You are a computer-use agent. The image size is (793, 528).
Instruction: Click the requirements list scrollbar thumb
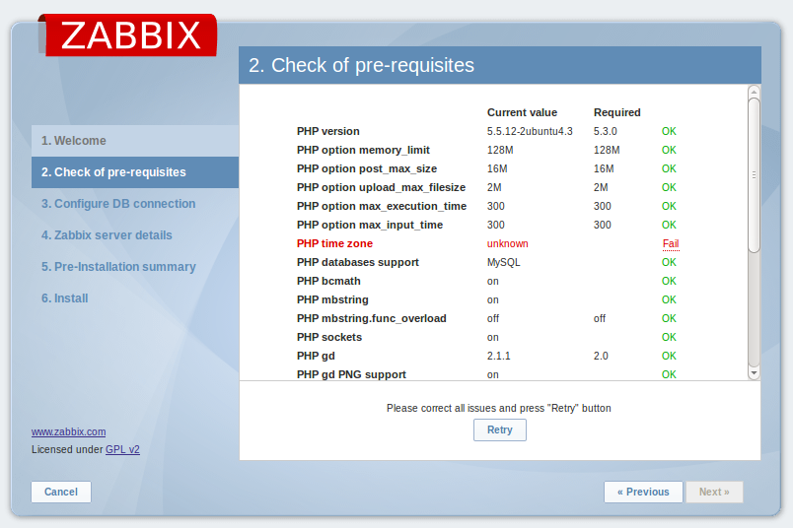[x=754, y=175]
